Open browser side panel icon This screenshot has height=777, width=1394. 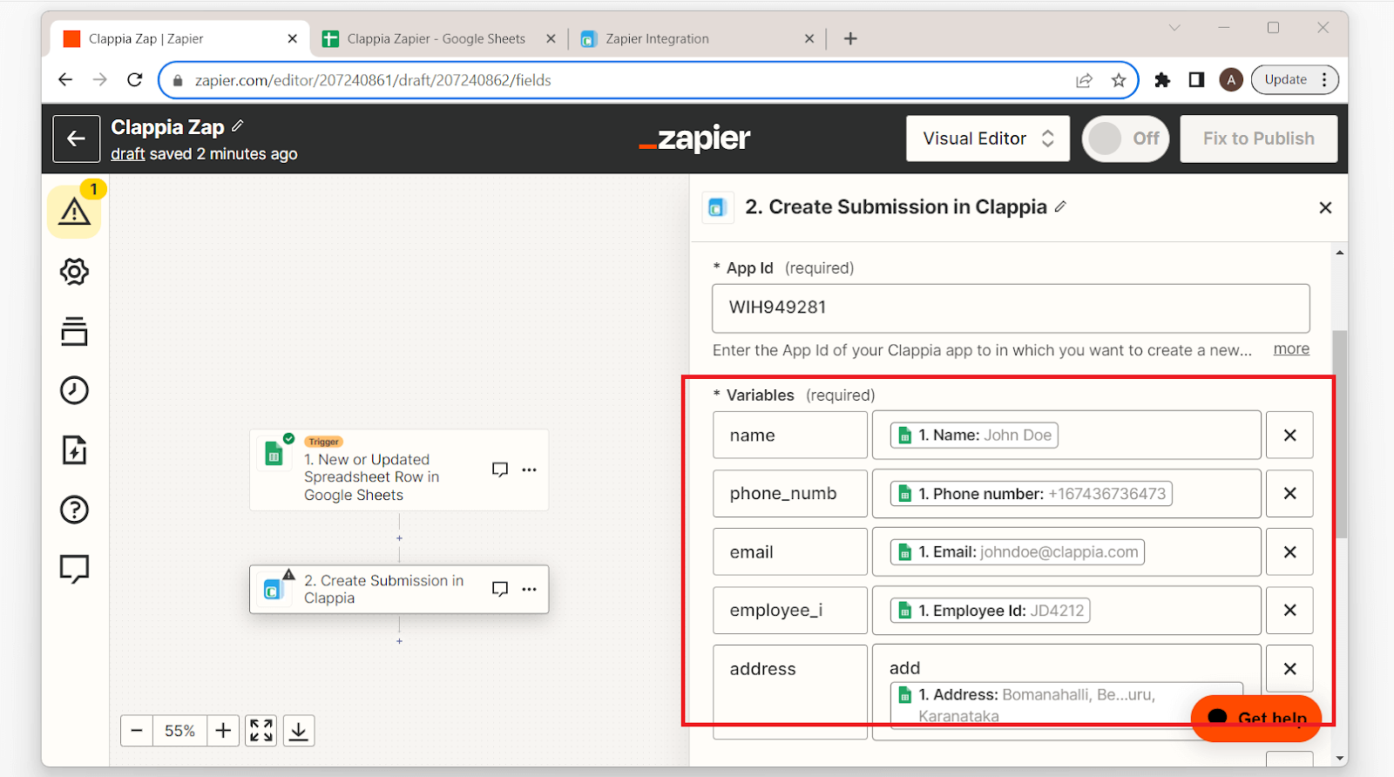coord(1196,80)
